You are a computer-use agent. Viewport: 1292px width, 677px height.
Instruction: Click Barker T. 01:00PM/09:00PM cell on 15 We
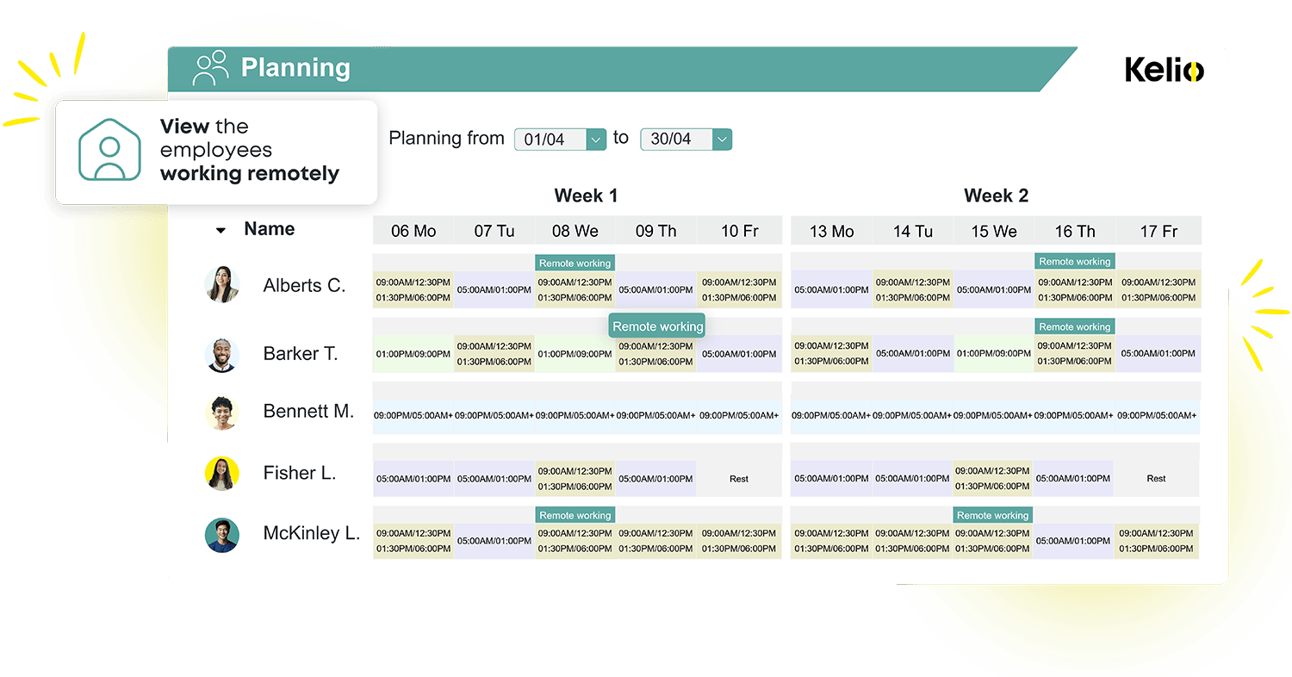994,354
